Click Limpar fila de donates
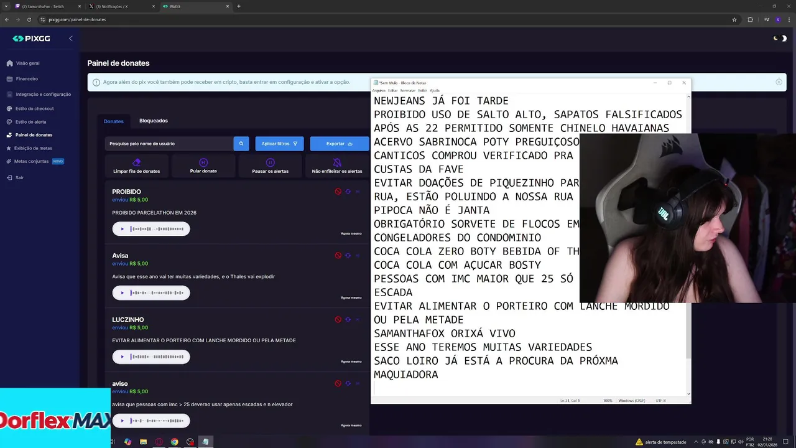Viewport: 796px width, 448px height. pos(137,166)
